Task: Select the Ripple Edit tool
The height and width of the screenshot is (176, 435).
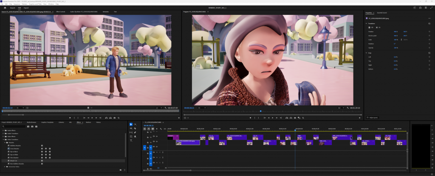Action: [x=131, y=128]
